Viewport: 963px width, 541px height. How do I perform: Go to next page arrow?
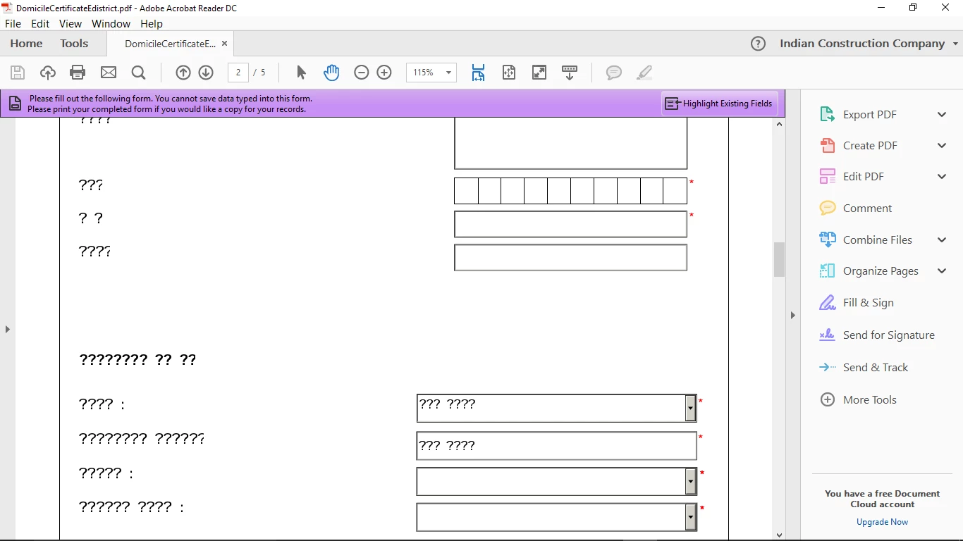point(206,73)
